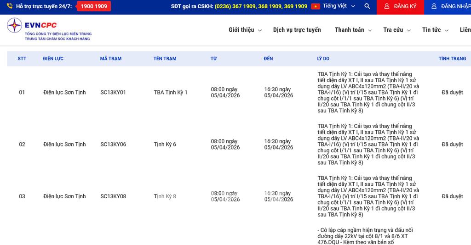Screen dimensions: 471x245
Task: Click the Vietnam flag icon
Action: click(316, 6)
